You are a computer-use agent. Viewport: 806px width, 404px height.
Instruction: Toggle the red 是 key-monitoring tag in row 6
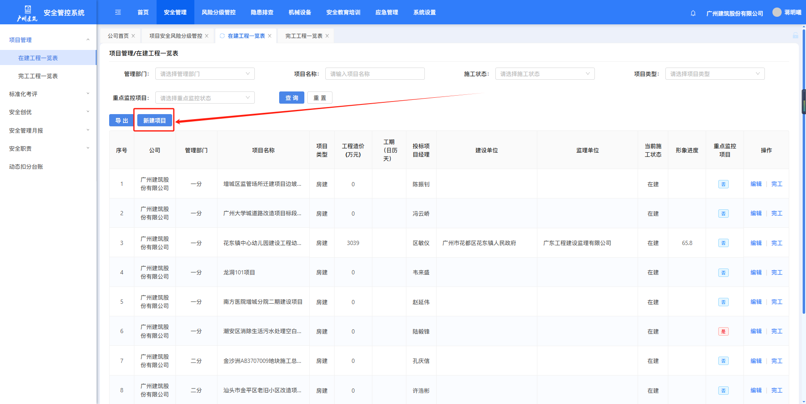[x=723, y=331]
